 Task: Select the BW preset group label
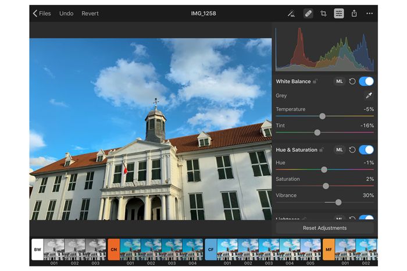pyautogui.click(x=37, y=249)
